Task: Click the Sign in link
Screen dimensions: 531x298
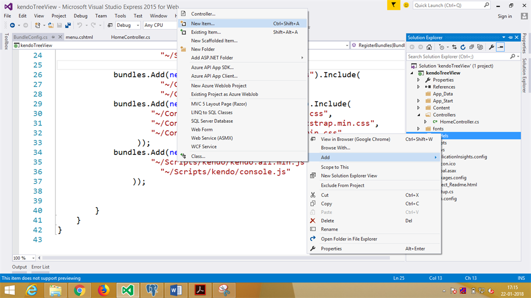Action: click(x=505, y=16)
